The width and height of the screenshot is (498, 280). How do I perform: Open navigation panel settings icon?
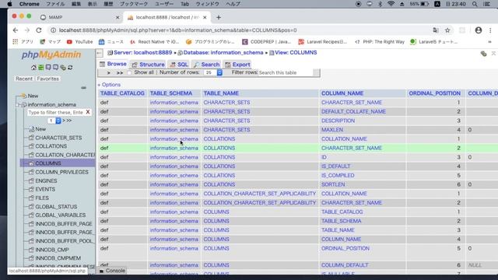(63, 68)
